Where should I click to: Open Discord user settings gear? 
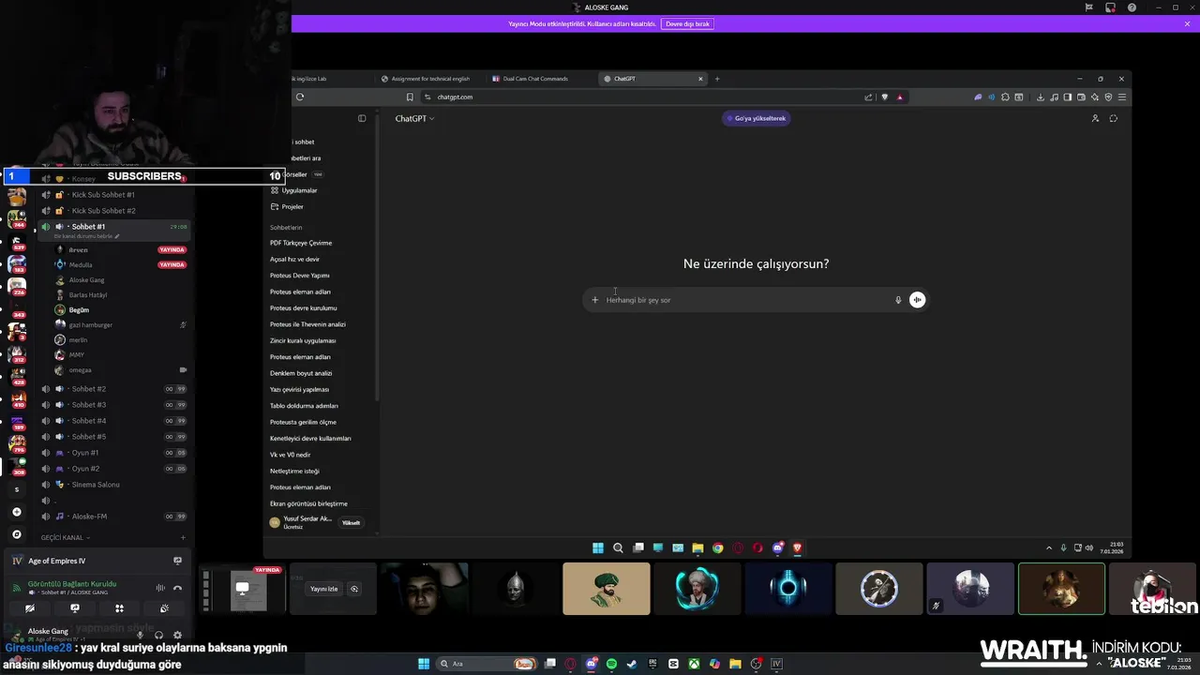click(x=177, y=635)
